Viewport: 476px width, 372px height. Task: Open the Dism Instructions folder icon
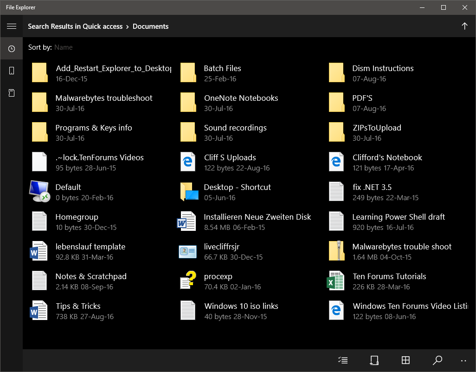tap(337, 72)
